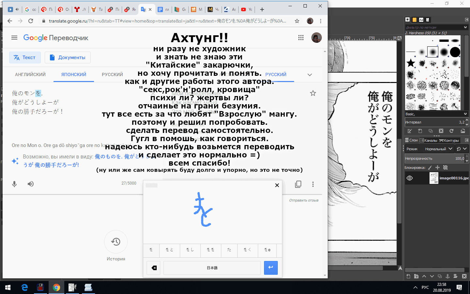Viewport: 470px width, 294px height.
Task: Open the patterns tab in GIMP dock
Action: pos(414,20)
